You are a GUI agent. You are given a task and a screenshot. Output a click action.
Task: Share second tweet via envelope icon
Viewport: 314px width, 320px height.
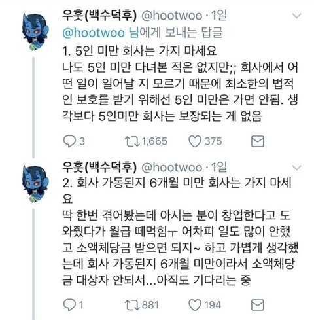pyautogui.click(x=258, y=305)
